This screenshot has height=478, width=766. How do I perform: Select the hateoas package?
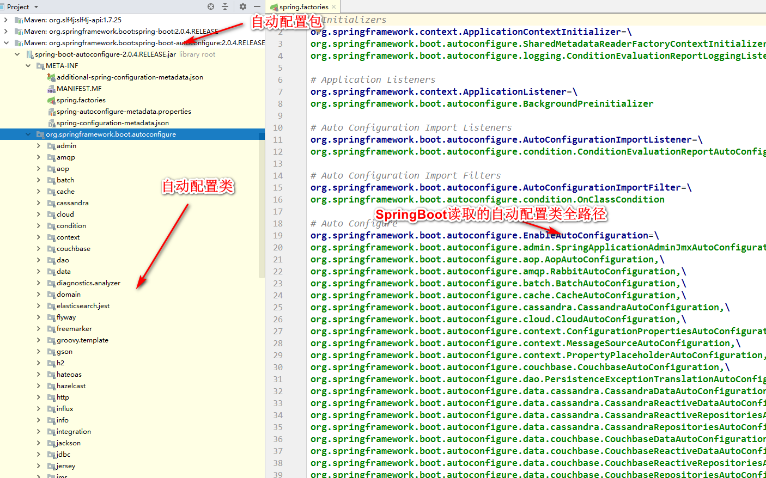coord(69,374)
